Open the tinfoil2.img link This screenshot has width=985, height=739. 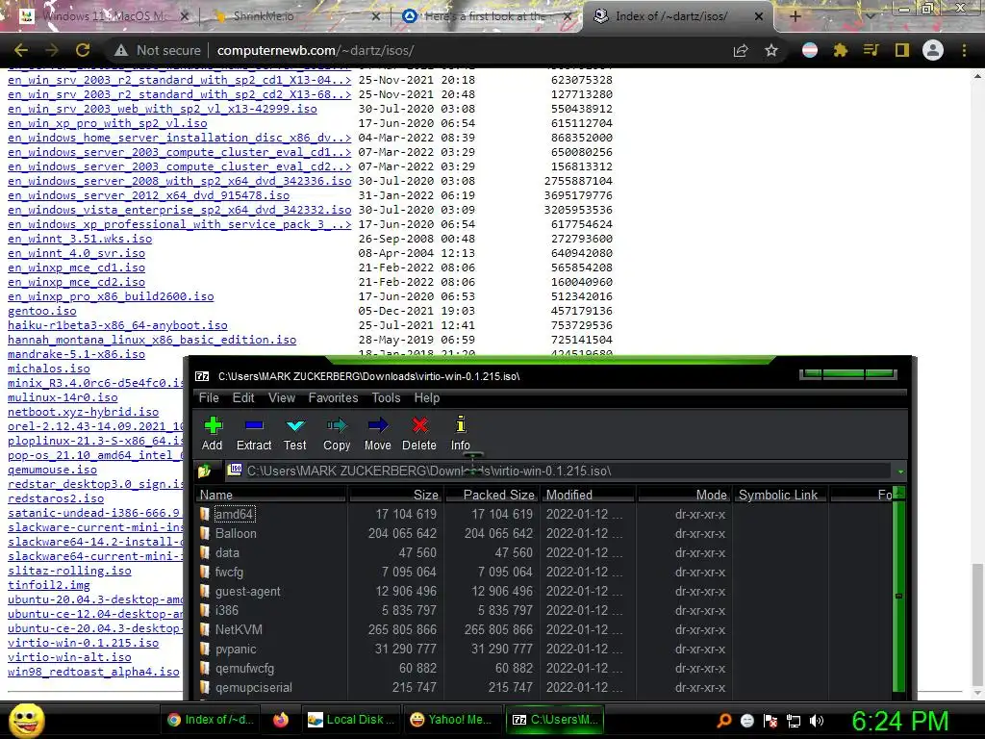pos(49,585)
